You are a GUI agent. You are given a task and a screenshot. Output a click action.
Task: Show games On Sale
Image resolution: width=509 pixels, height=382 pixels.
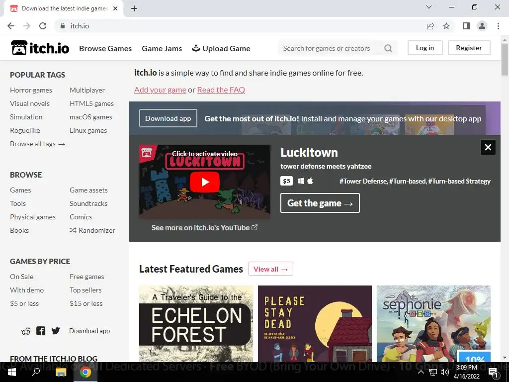22,277
